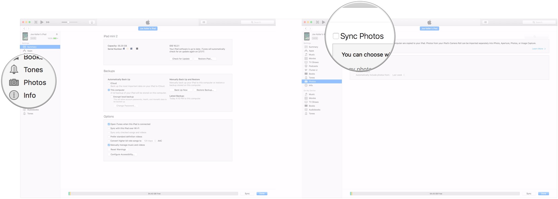Select the iCloud backup radio button

pyautogui.click(x=109, y=83)
